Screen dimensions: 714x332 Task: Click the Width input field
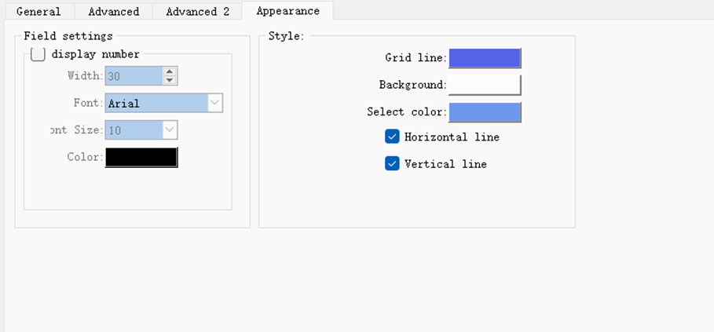tap(134, 76)
